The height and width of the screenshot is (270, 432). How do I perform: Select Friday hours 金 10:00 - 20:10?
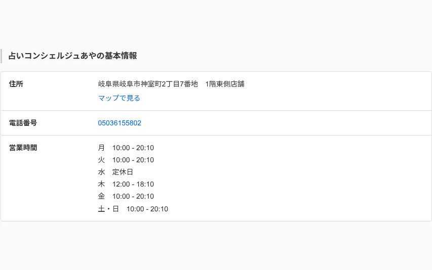coord(126,196)
